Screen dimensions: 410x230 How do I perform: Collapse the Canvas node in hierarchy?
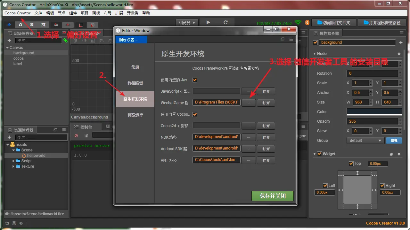(x=7, y=48)
